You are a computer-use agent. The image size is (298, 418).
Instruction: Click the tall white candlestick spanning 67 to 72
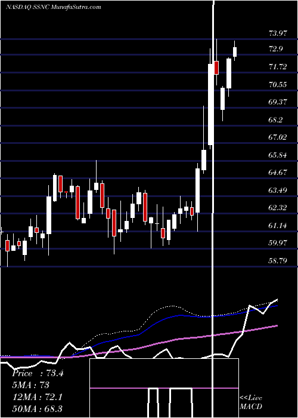210,105
